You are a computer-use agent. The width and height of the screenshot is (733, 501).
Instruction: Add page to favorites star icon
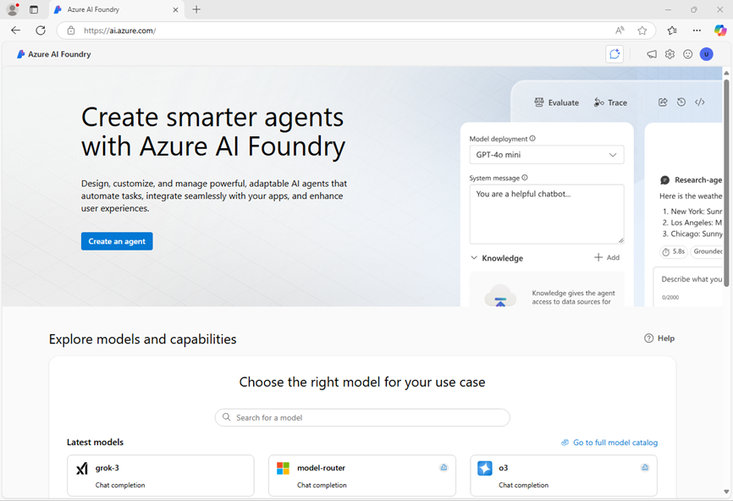(x=642, y=30)
